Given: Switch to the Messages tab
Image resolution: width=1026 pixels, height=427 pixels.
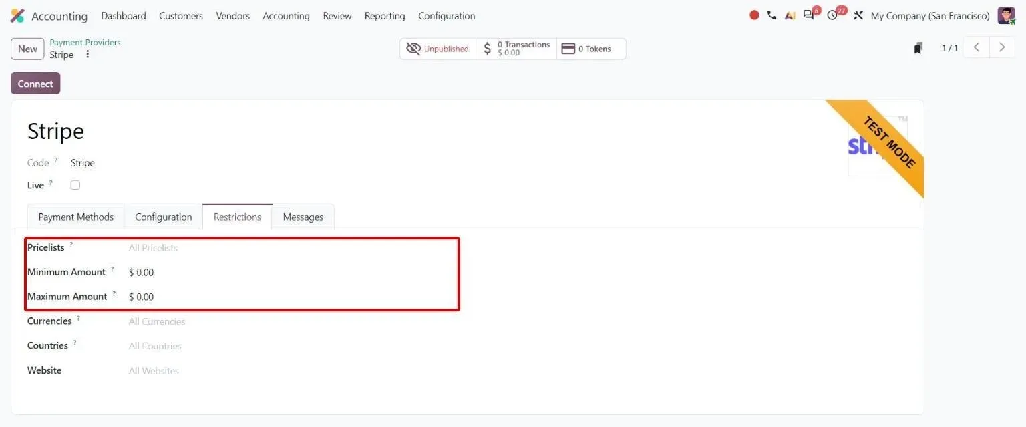Looking at the screenshot, I should [x=303, y=217].
